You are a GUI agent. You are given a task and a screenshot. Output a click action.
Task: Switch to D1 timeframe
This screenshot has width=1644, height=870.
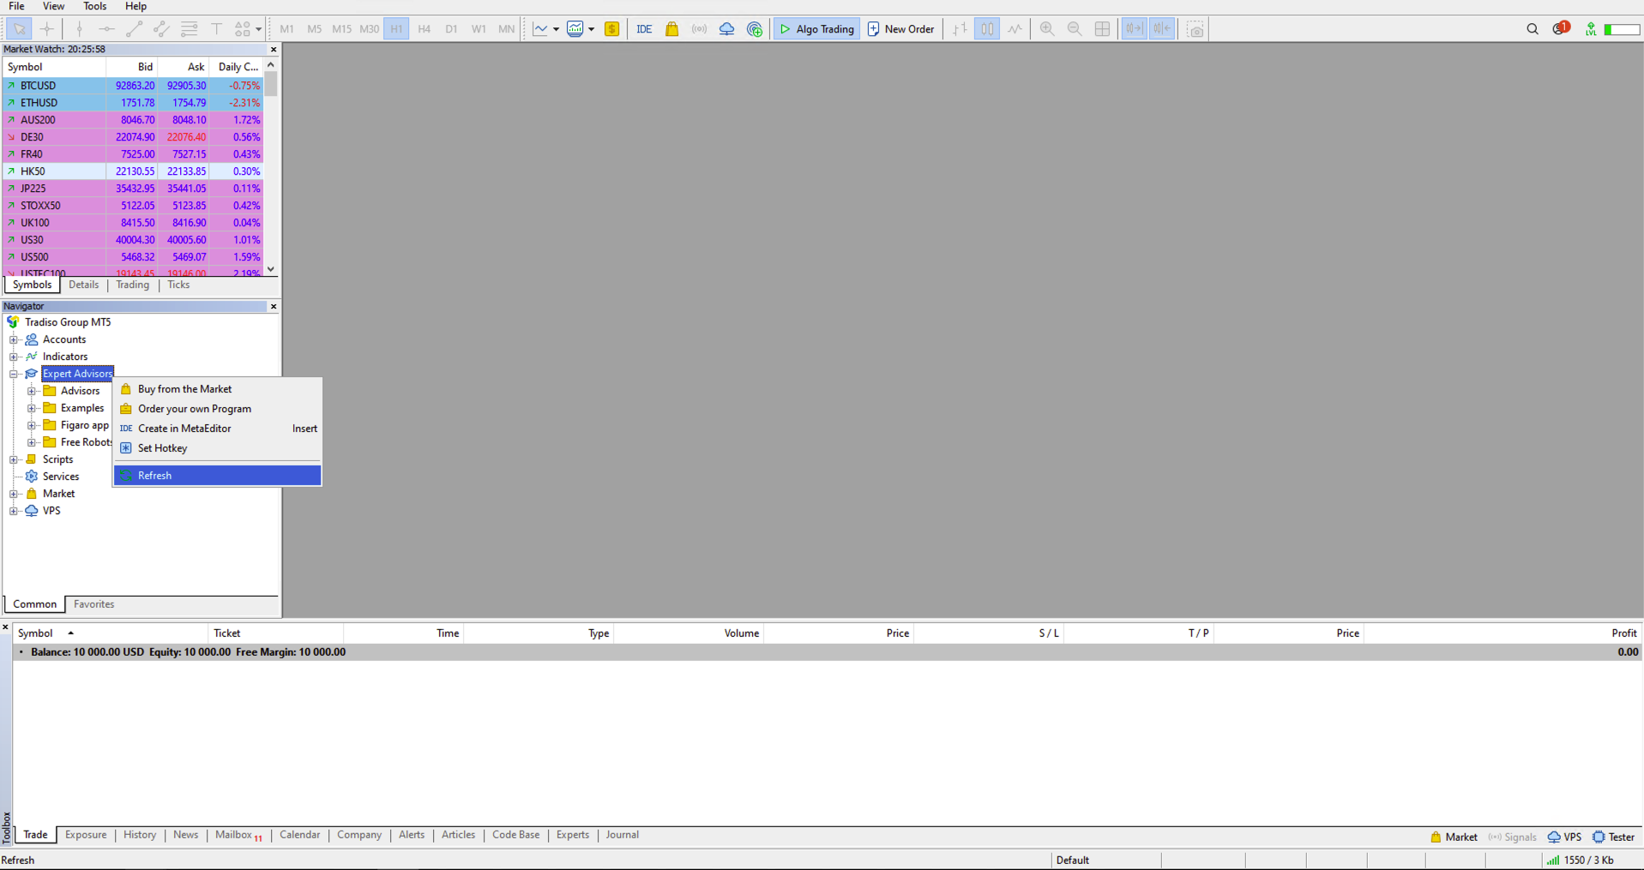451,29
